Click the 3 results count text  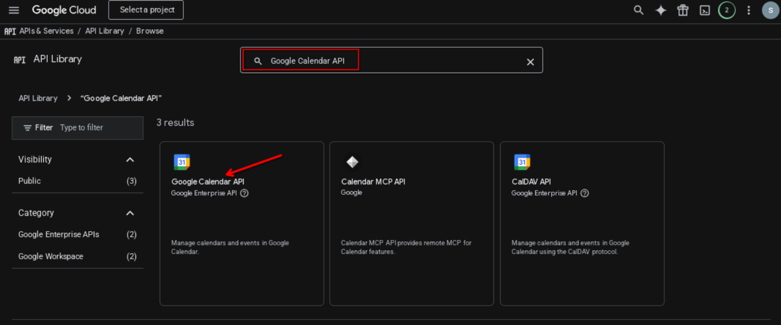click(175, 122)
